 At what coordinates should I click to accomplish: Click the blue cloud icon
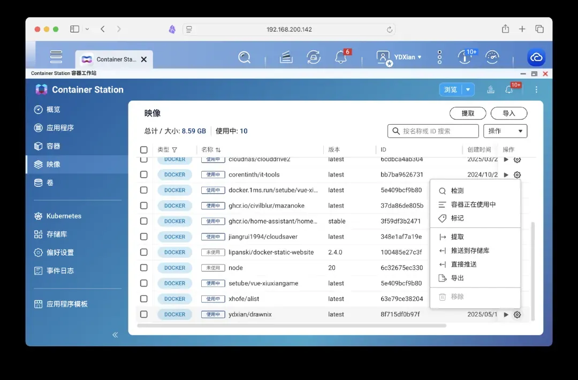pyautogui.click(x=536, y=58)
